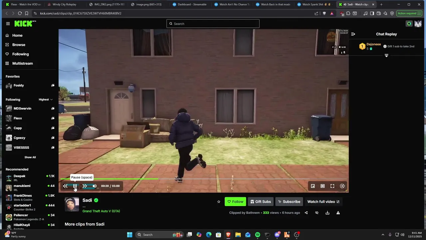Open recommended channel manukiemi
This screenshot has width=426, height=240.
pyautogui.click(x=30, y=187)
